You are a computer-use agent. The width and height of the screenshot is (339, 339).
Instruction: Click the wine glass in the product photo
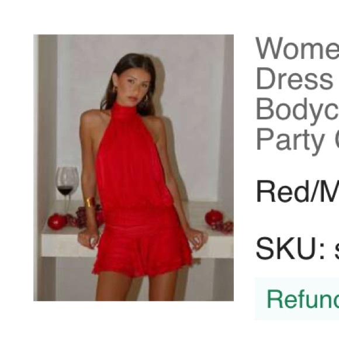click(x=67, y=189)
